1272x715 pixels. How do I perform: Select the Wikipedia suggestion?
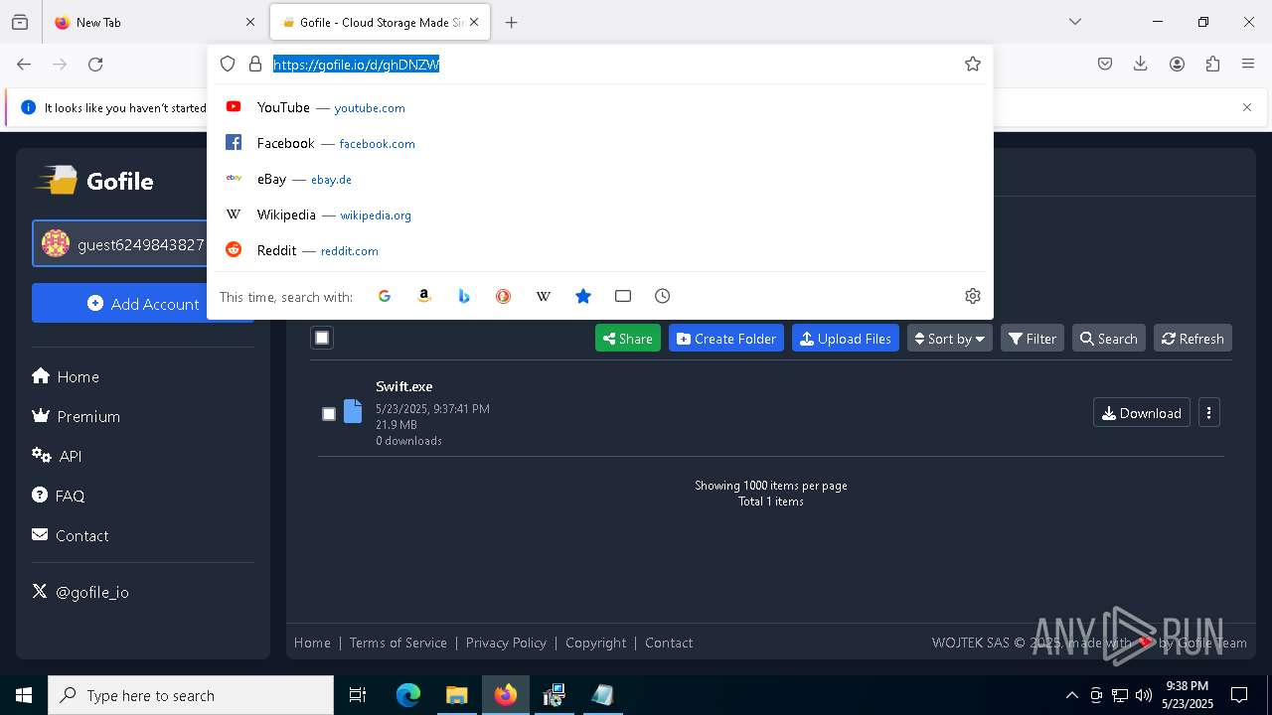(600, 214)
